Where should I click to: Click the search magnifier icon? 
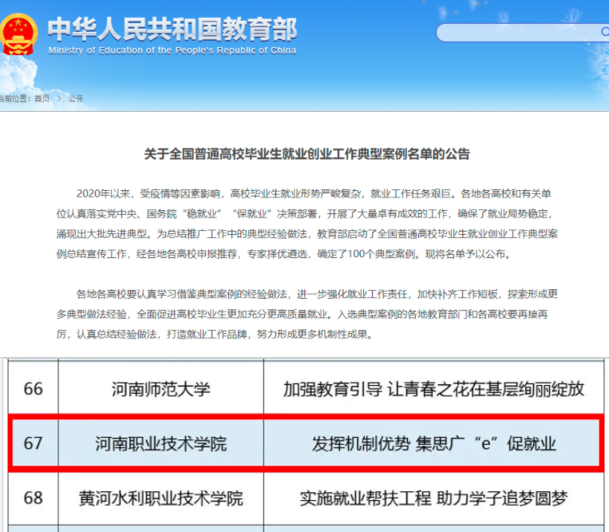tap(605, 32)
